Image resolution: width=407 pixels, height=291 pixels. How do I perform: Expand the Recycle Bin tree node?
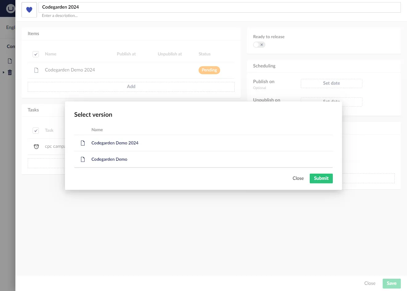[3, 72]
